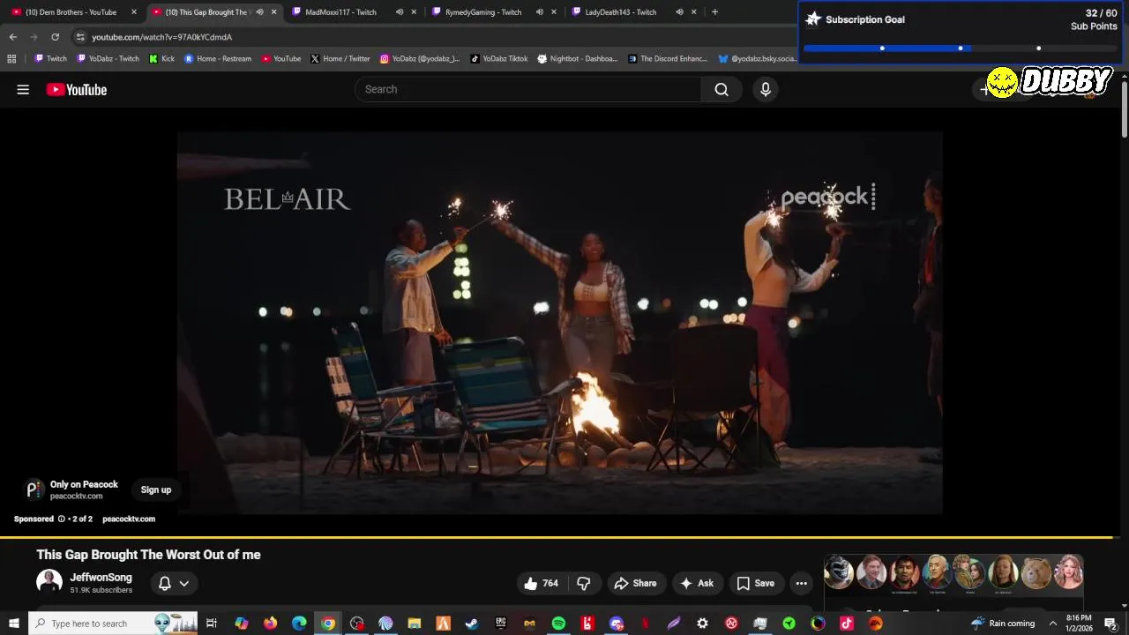Mute the MadMoxxi117 Twitch tab audio
Image resolution: width=1129 pixels, height=635 pixels.
(x=400, y=12)
